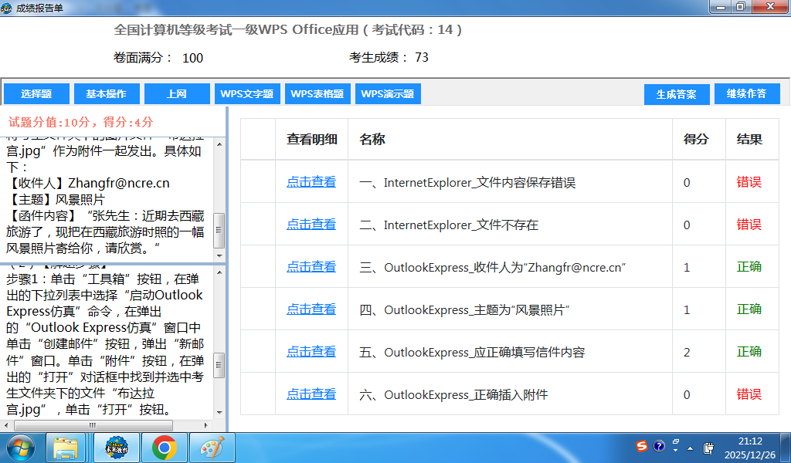Click the 生成答案 button

[677, 94]
